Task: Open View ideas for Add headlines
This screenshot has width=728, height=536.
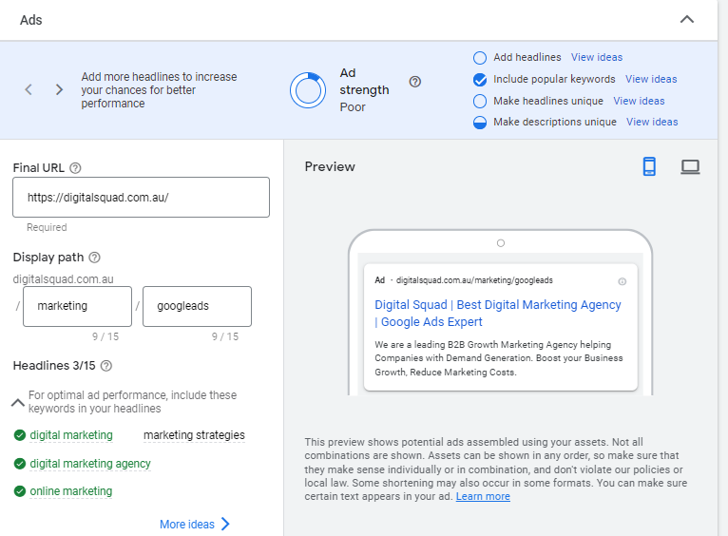Action: [597, 57]
